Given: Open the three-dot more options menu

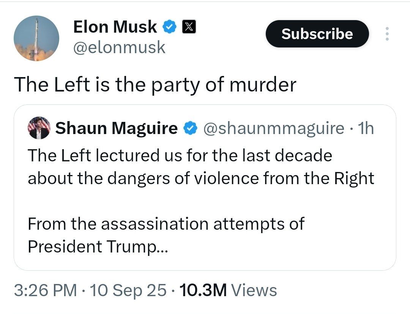Looking at the screenshot, I should coord(387,34).
